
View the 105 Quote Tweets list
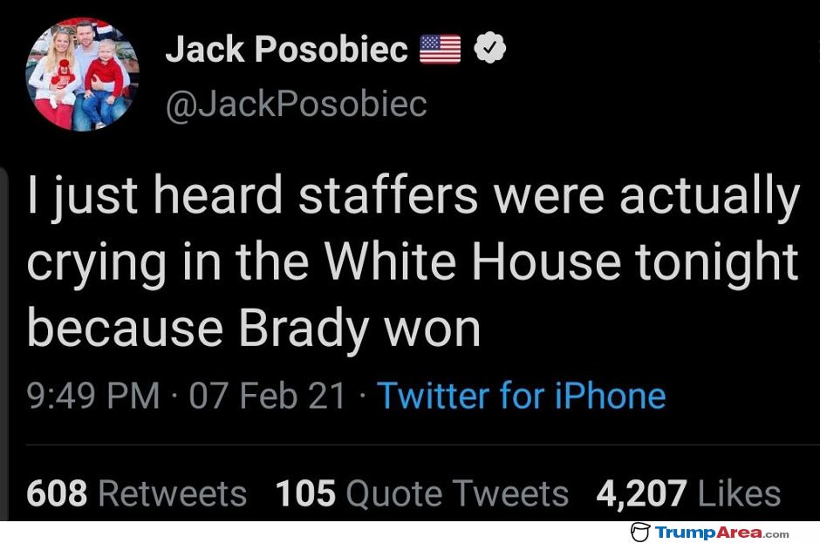[x=422, y=492]
